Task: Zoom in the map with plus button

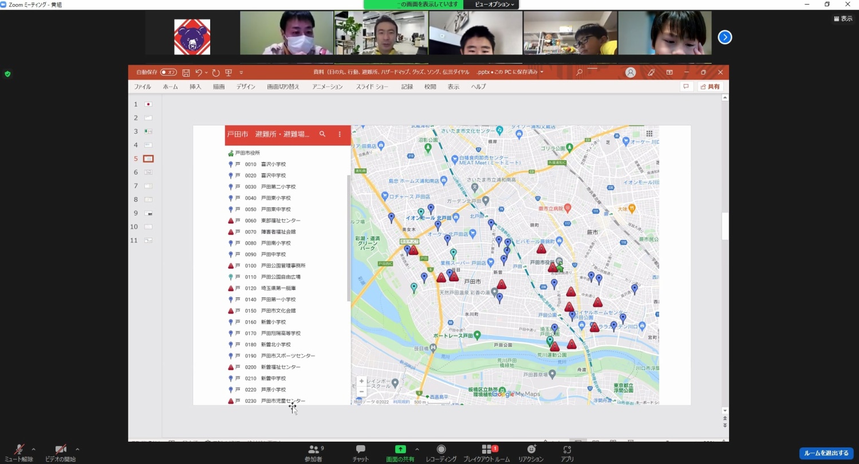Action: coord(361,381)
